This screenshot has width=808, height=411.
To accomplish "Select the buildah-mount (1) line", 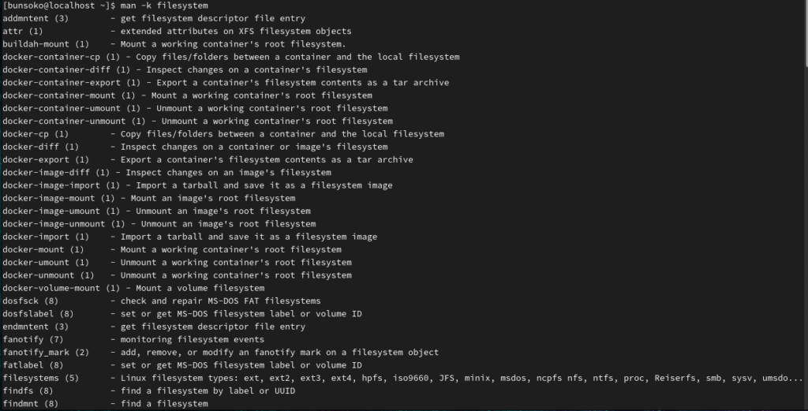I will point(174,44).
